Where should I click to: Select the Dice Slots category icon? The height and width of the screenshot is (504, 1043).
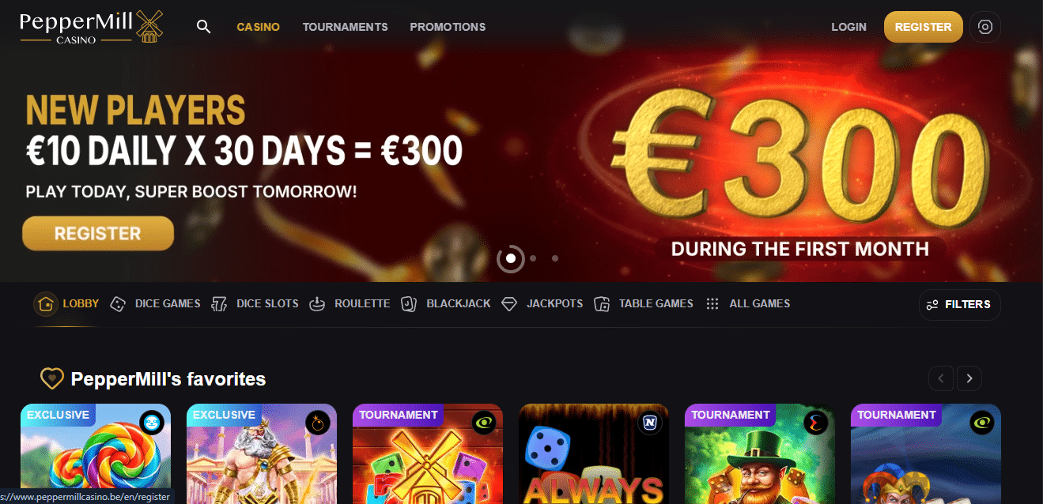click(219, 304)
